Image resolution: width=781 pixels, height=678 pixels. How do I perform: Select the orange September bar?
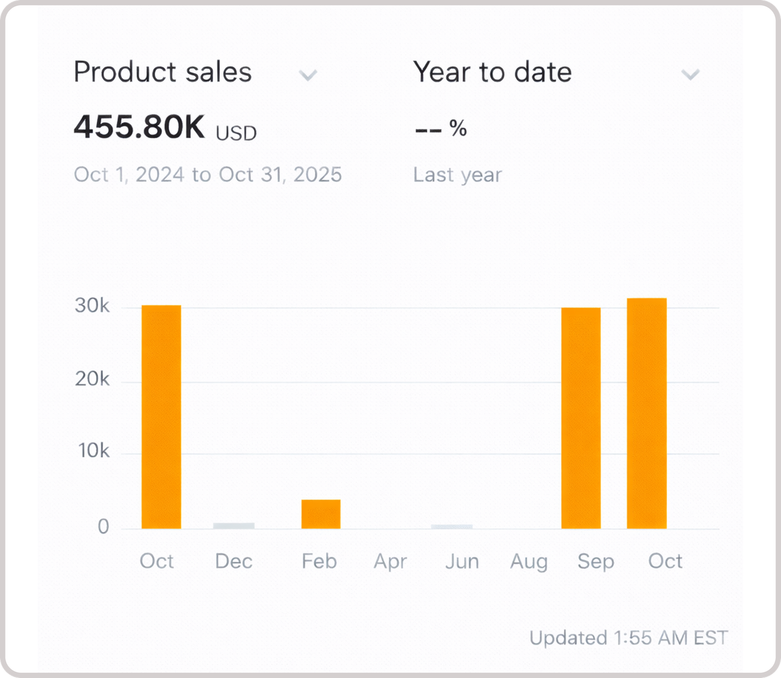[581, 418]
